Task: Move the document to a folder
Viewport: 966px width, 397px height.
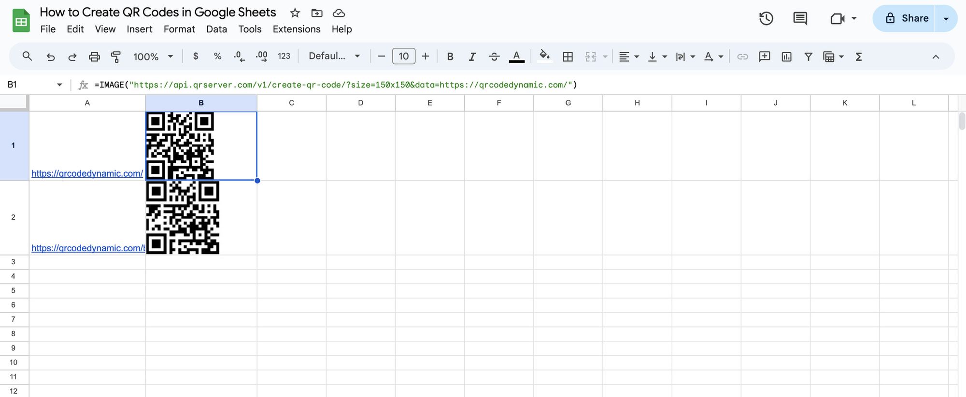Action: point(317,13)
